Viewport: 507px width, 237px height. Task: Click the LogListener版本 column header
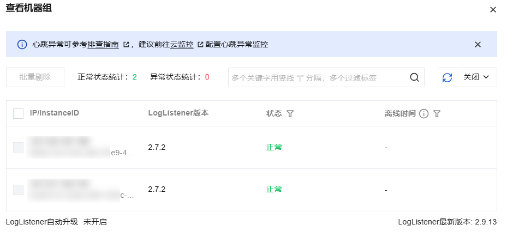(178, 113)
